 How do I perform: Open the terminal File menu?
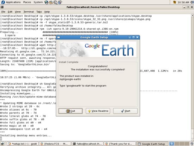pos(3,12)
